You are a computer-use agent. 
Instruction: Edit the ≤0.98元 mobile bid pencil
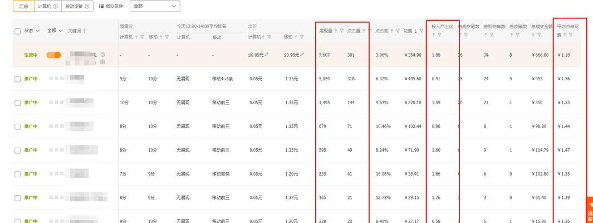tap(302, 55)
